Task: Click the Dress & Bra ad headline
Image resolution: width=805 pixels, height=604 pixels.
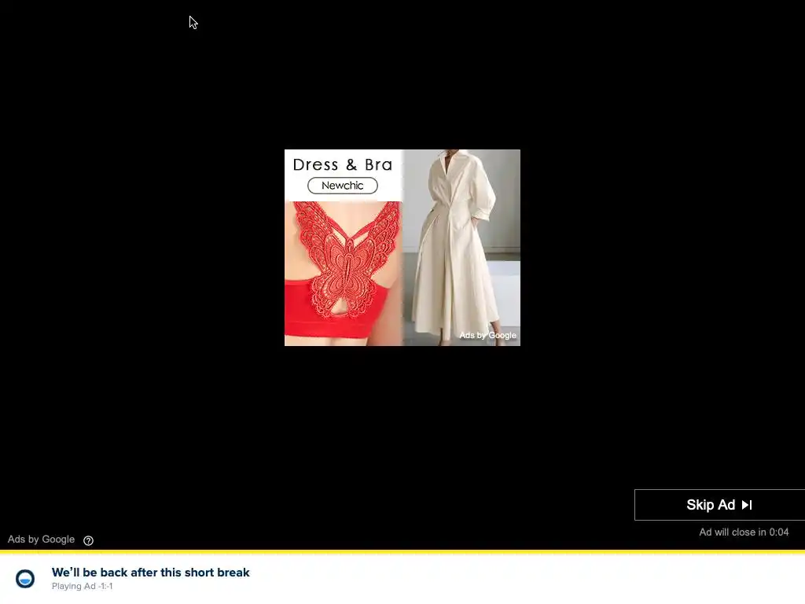Action: (x=343, y=164)
